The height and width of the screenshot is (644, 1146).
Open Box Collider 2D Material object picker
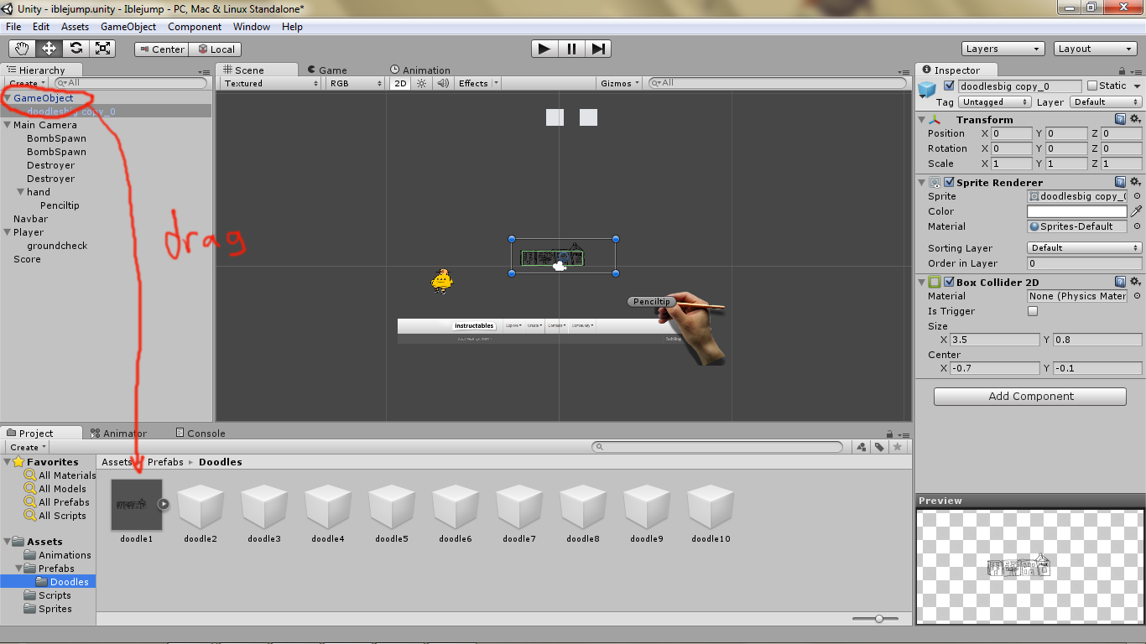point(1137,296)
